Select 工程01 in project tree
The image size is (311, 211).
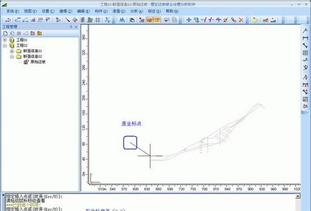click(22, 40)
